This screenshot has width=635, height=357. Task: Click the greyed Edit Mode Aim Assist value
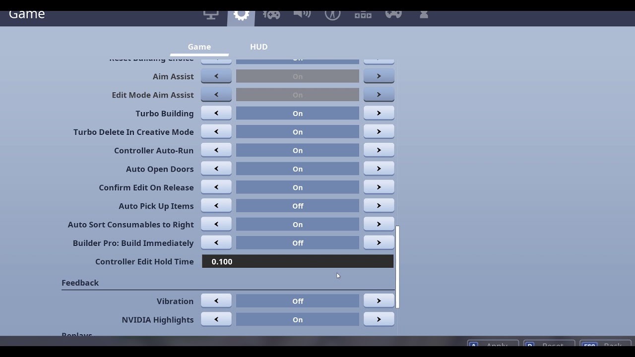(x=298, y=95)
